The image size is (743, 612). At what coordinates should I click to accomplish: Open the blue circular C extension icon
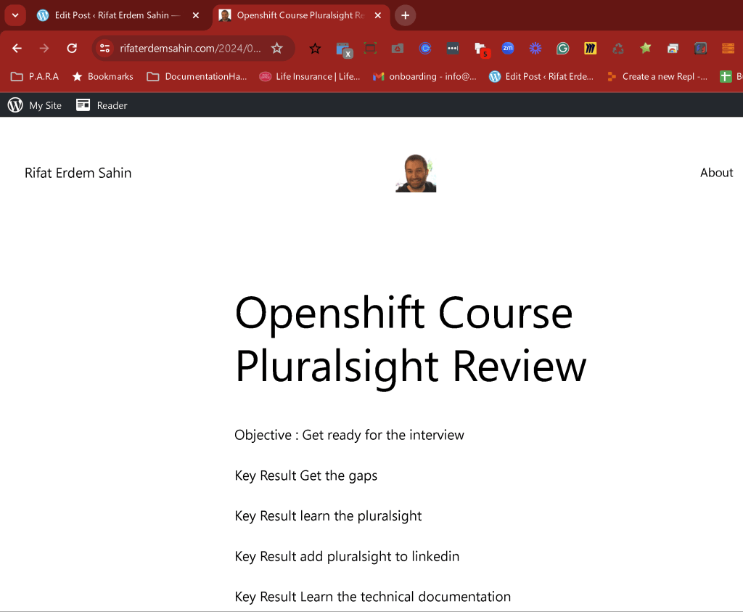[425, 49]
